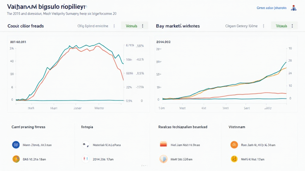Open three-dot menu inside the right chart's green button
The height and width of the screenshot is (171, 305).
pos(292,26)
